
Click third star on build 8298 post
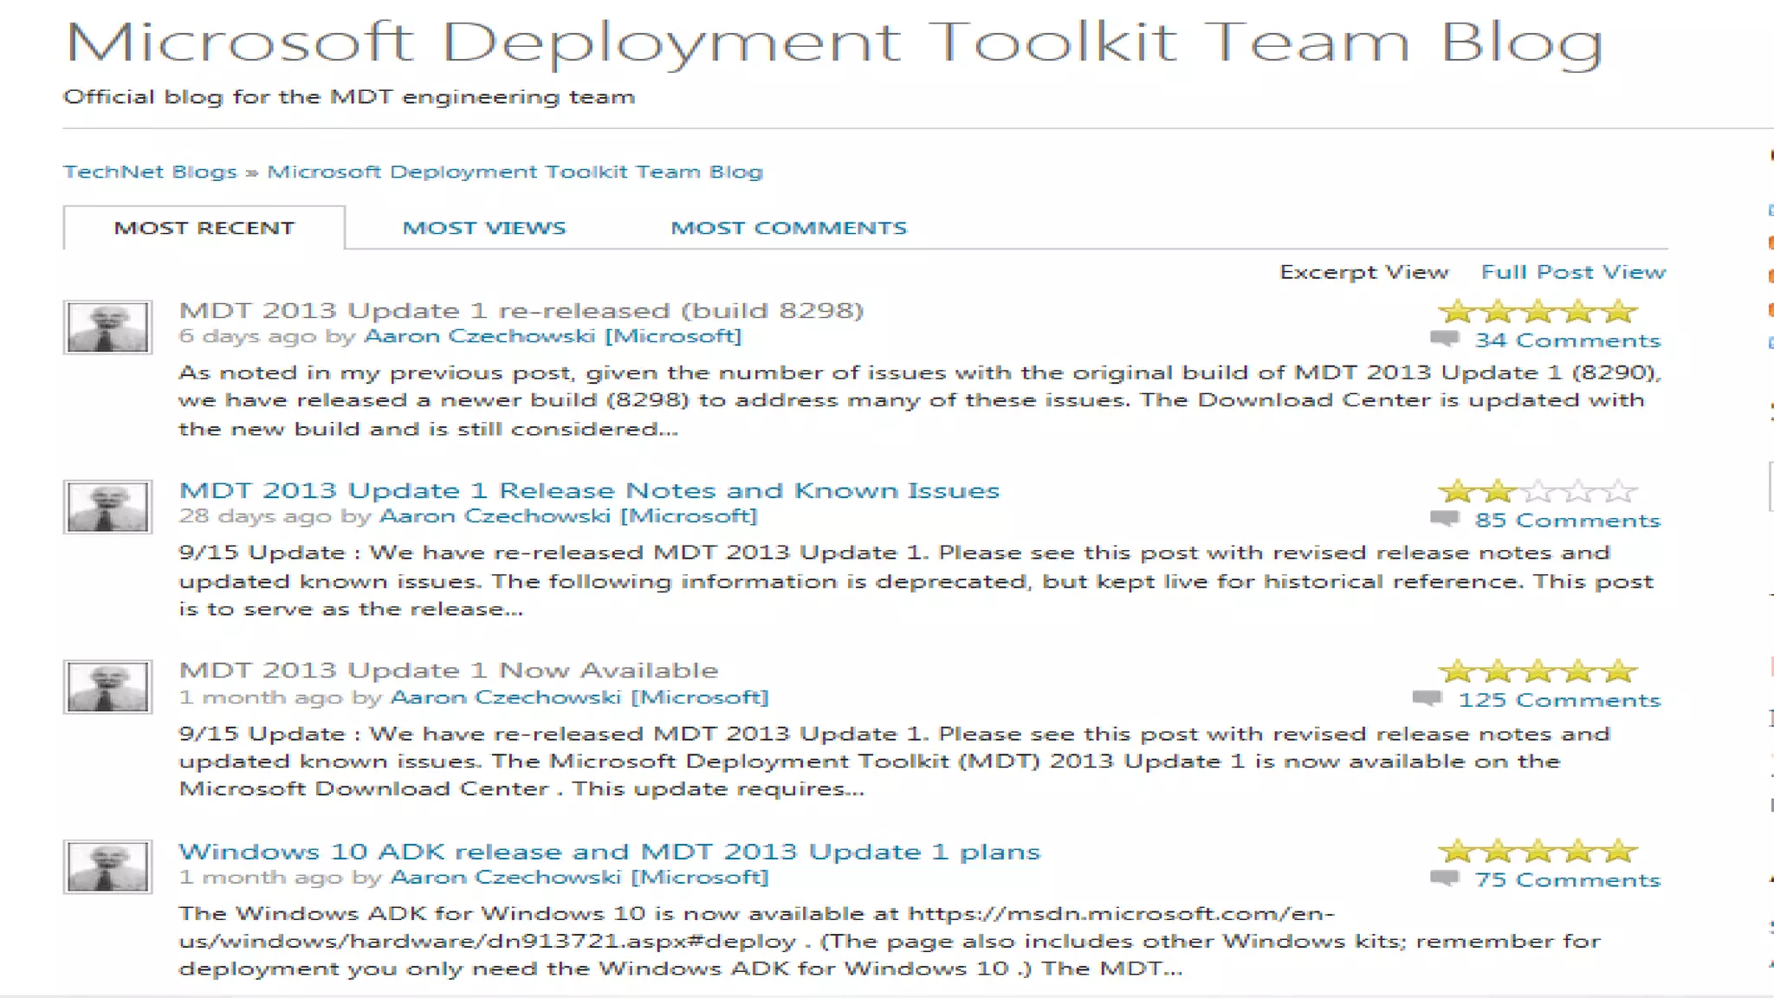(x=1538, y=311)
